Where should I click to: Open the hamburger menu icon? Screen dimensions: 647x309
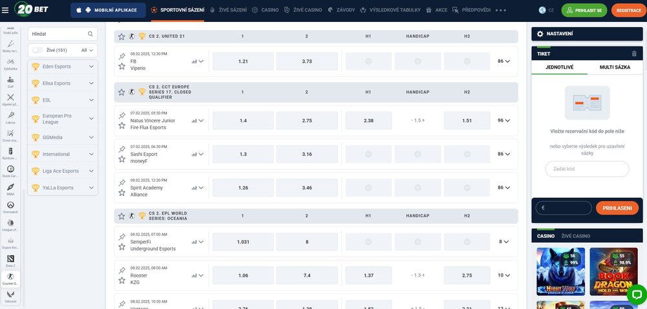click(6, 10)
